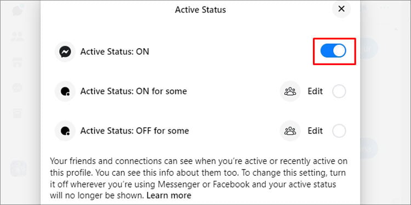Click the Active Status: ON for some label
The height and width of the screenshot is (205, 411).
pos(133,91)
